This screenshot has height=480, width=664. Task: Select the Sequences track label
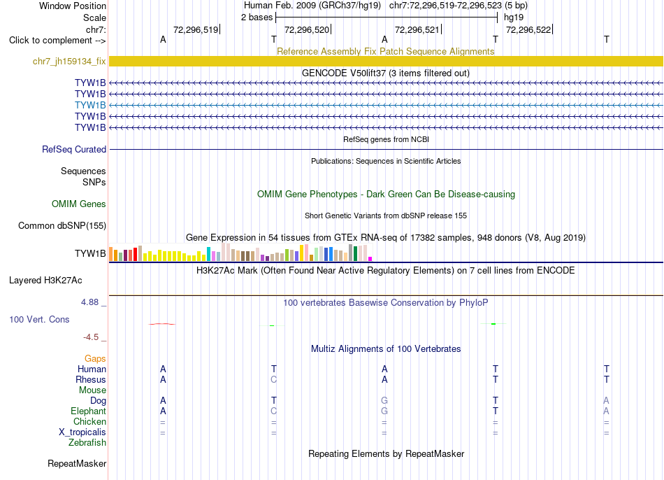83,171
